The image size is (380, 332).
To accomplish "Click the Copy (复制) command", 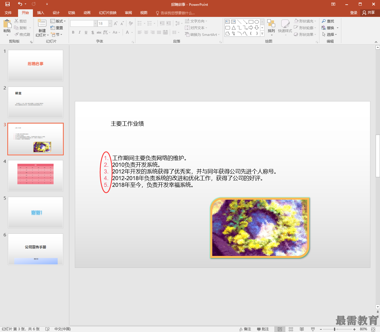I will tap(20, 28).
